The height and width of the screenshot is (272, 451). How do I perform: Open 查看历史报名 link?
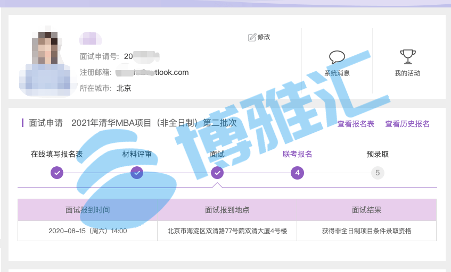[x=407, y=124]
